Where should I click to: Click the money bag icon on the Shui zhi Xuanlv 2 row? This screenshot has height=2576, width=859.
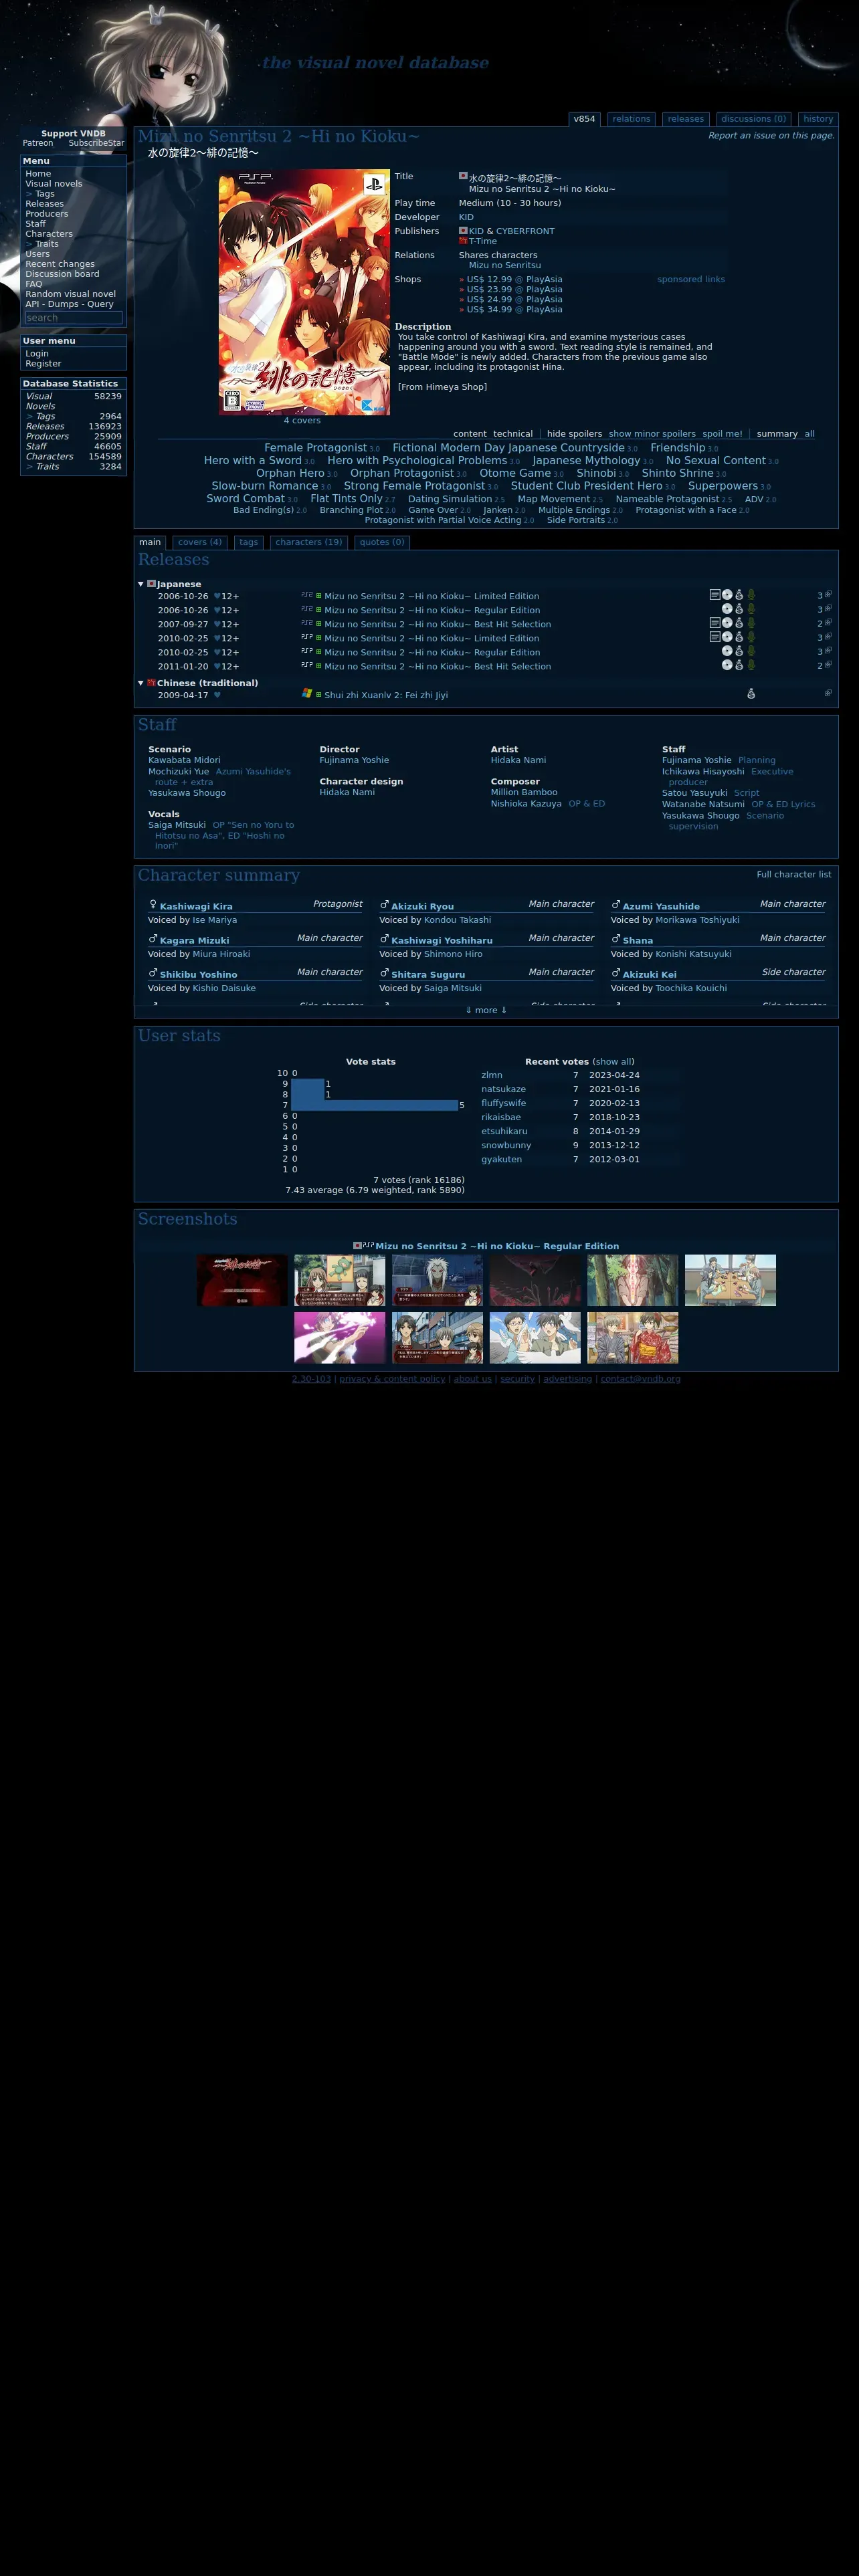751,693
